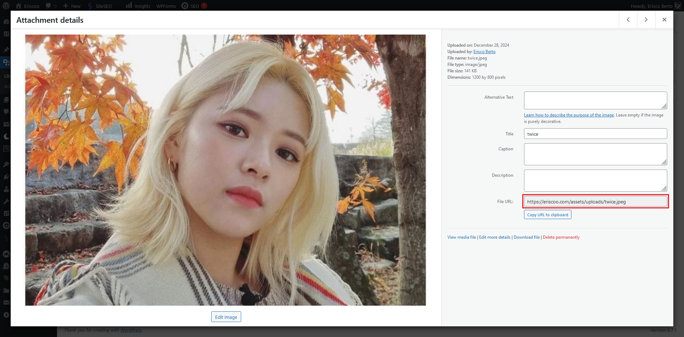
Task: Click the comments bubble icon in admin bar
Action: pyautogui.click(x=48, y=6)
